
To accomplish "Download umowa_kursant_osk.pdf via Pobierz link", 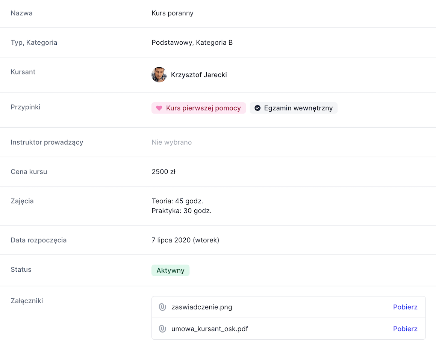I will click(x=405, y=329).
